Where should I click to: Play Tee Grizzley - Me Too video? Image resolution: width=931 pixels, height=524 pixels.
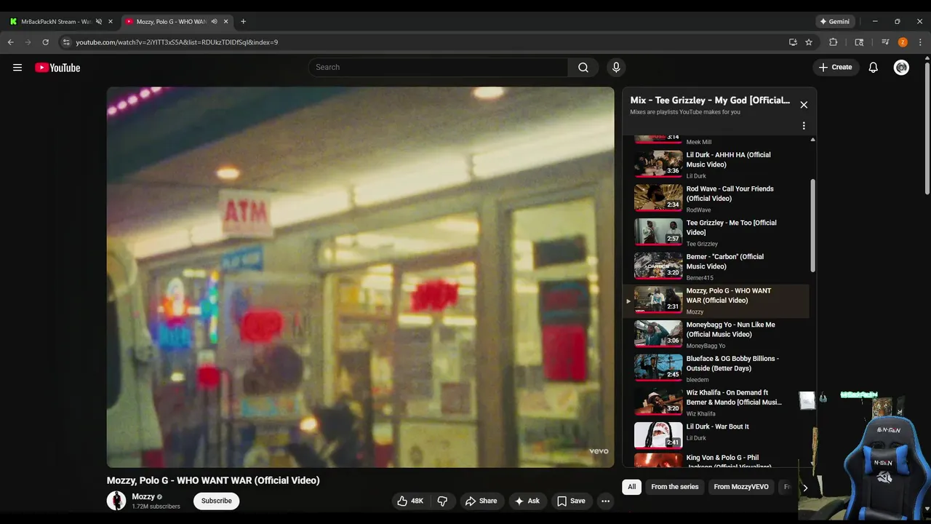click(716, 233)
